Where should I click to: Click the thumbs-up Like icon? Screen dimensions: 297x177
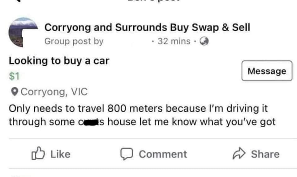click(x=37, y=154)
